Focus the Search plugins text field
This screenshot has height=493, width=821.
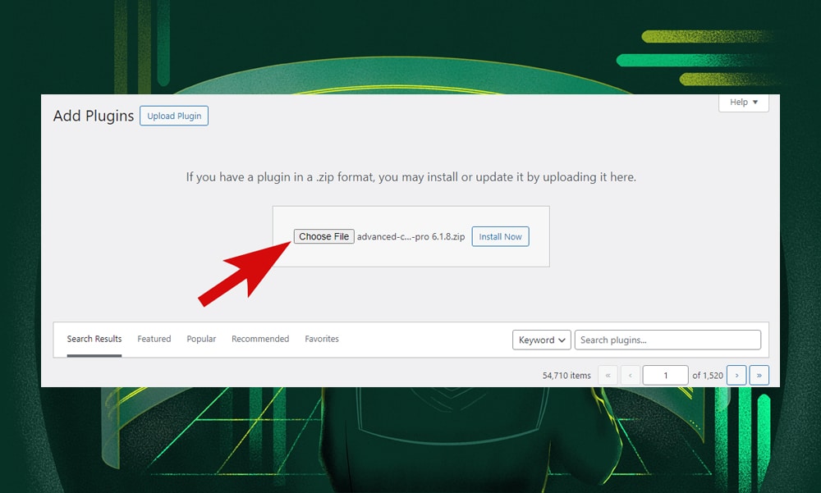[x=667, y=340]
